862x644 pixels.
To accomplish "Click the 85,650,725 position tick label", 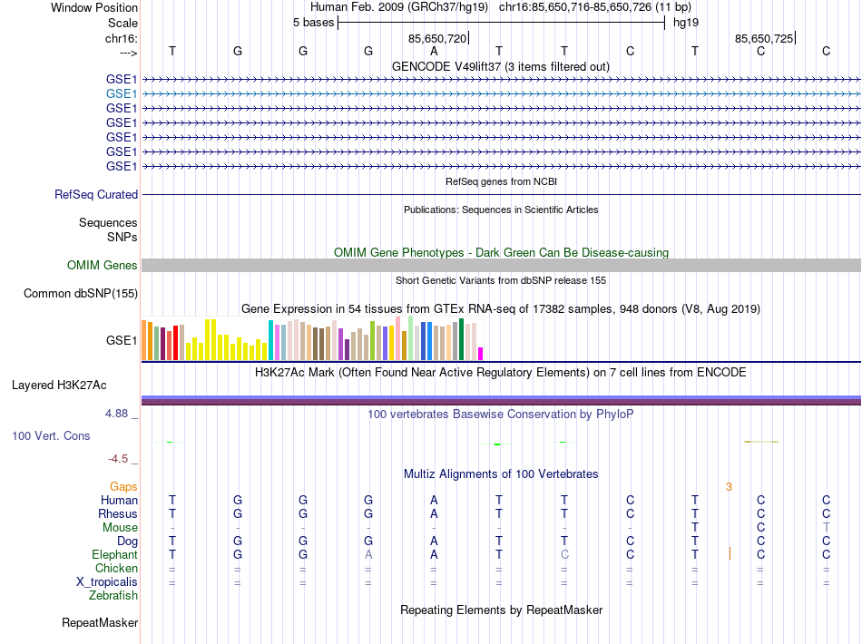I will 764,38.
